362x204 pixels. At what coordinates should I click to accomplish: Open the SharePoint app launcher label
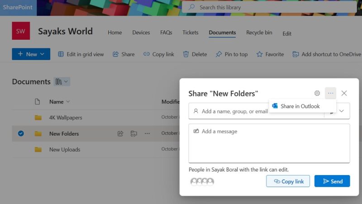(x=18, y=7)
